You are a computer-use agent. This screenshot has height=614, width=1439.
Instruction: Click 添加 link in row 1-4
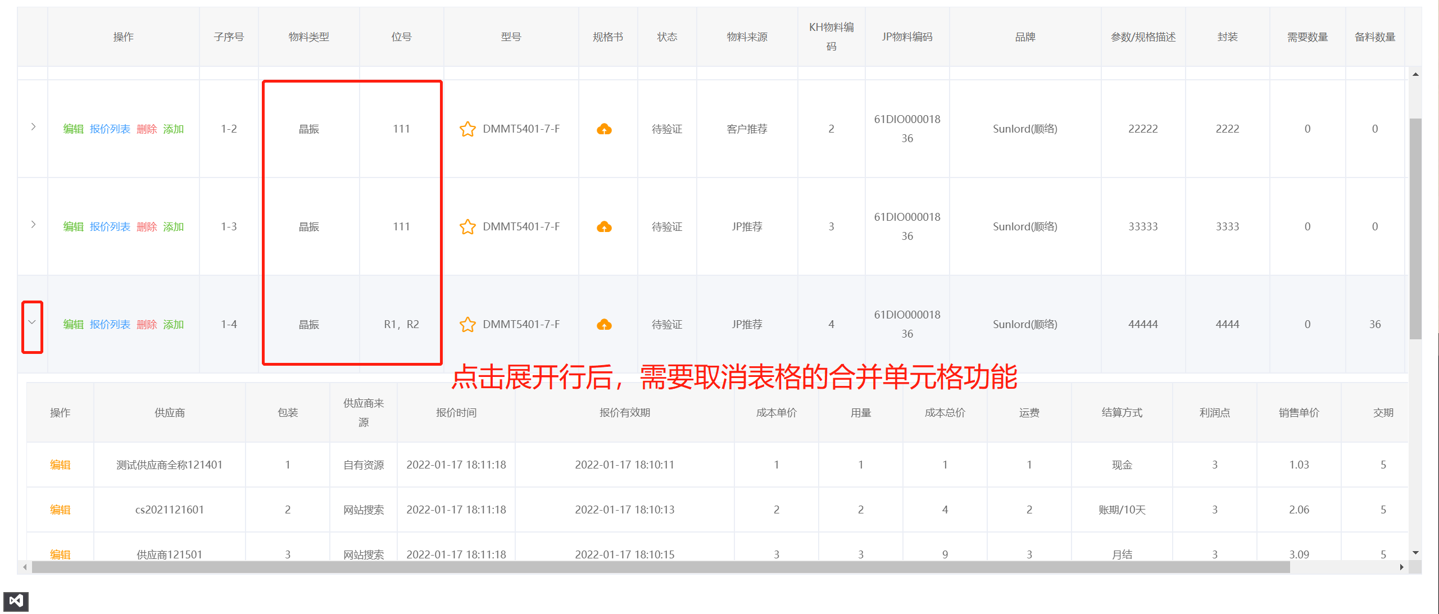pyautogui.click(x=174, y=325)
